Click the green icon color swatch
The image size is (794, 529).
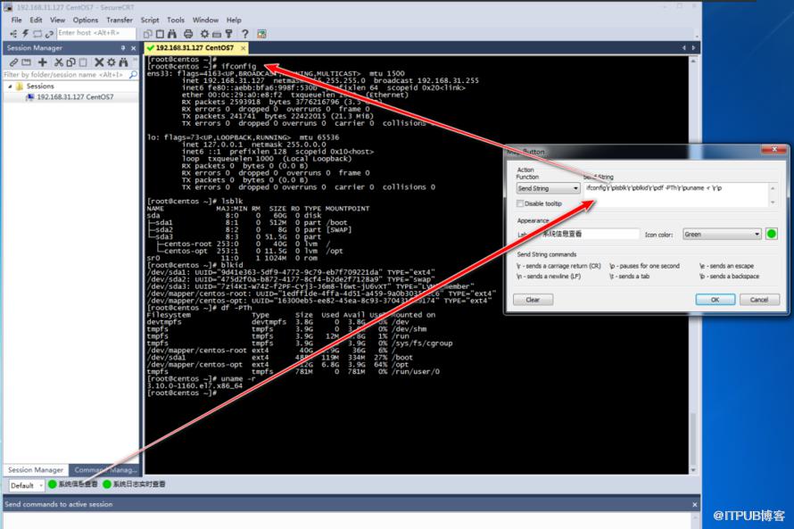point(772,234)
